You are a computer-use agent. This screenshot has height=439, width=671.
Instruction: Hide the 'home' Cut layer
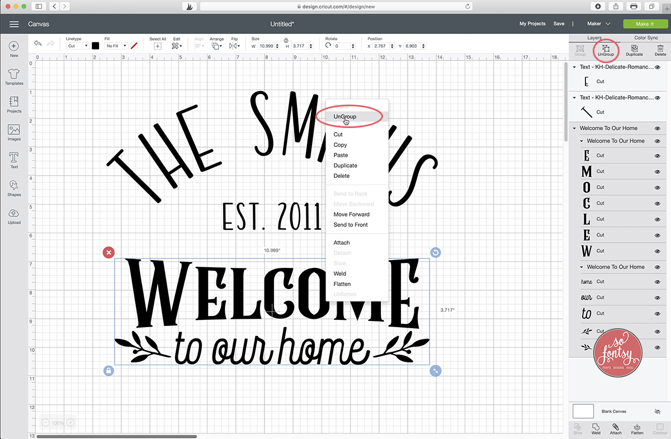(x=658, y=282)
